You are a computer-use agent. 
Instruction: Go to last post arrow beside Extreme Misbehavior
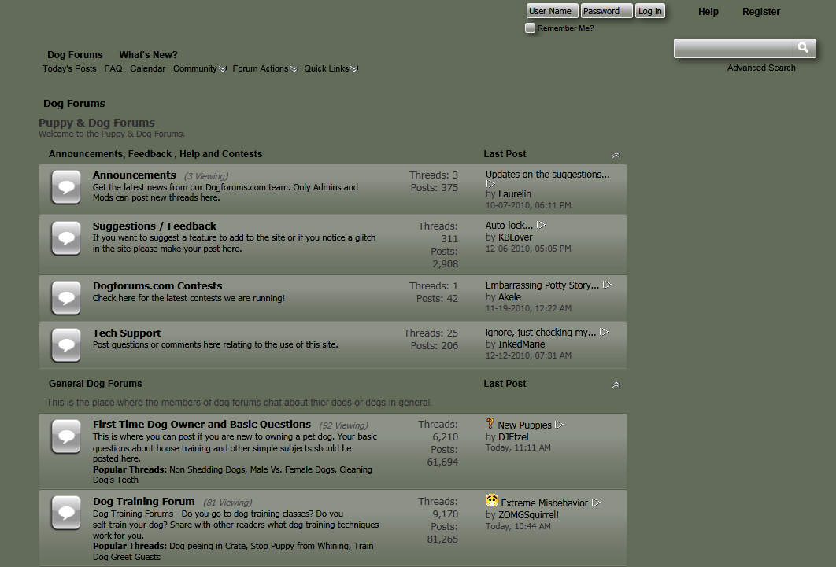pyautogui.click(x=596, y=503)
